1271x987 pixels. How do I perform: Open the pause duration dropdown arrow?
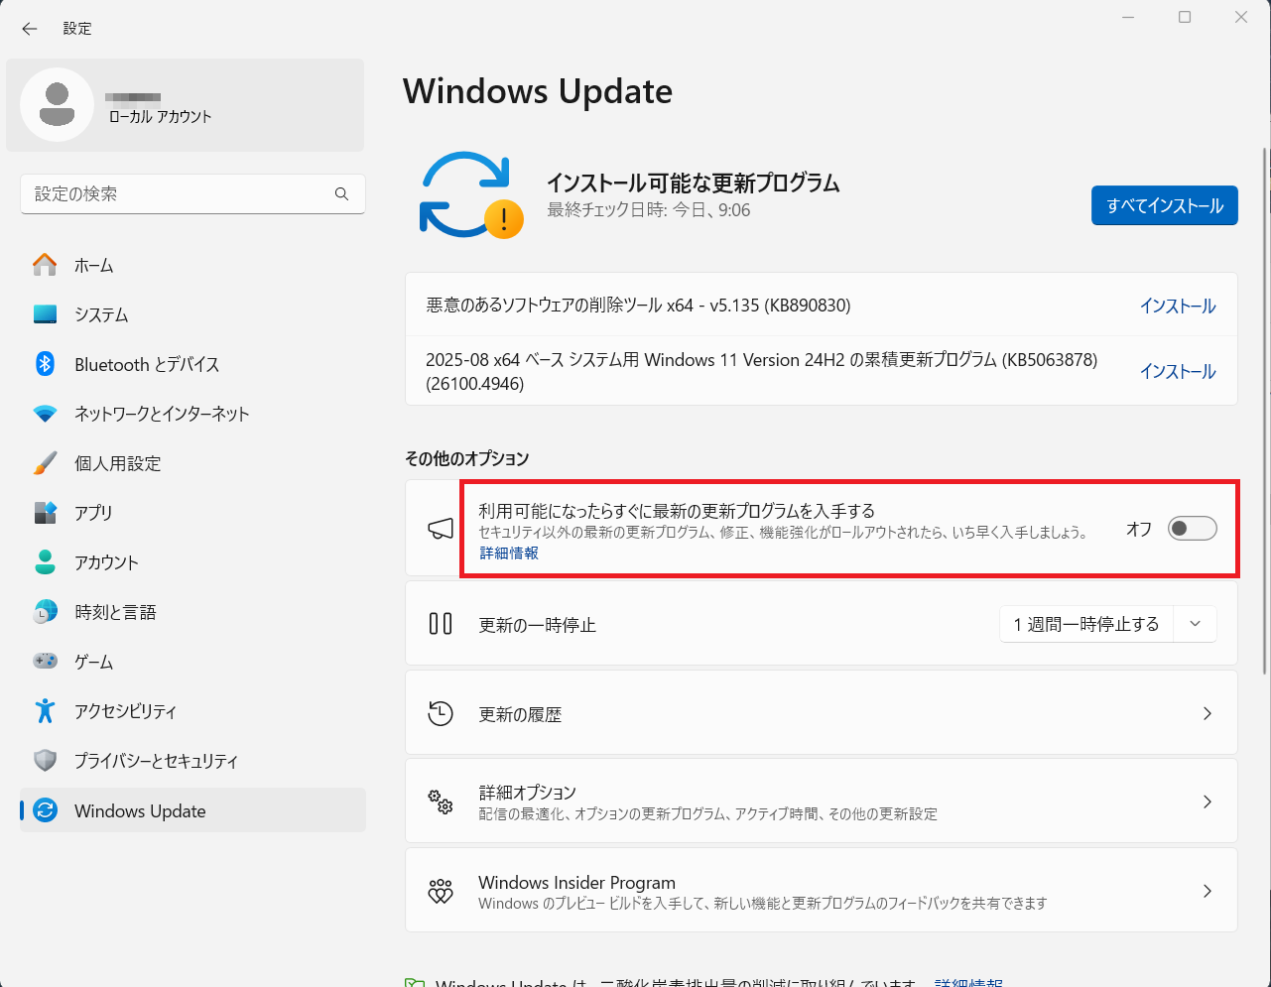[x=1196, y=624]
